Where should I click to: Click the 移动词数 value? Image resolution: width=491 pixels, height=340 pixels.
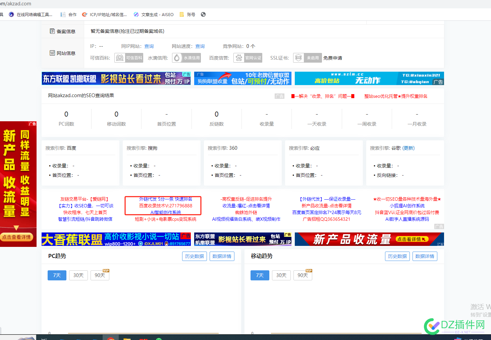click(x=116, y=114)
